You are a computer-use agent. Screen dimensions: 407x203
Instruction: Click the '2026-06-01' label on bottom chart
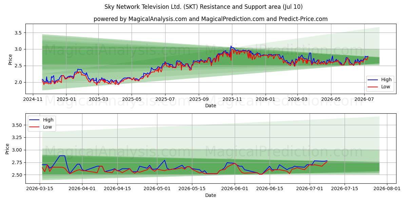click(235, 189)
